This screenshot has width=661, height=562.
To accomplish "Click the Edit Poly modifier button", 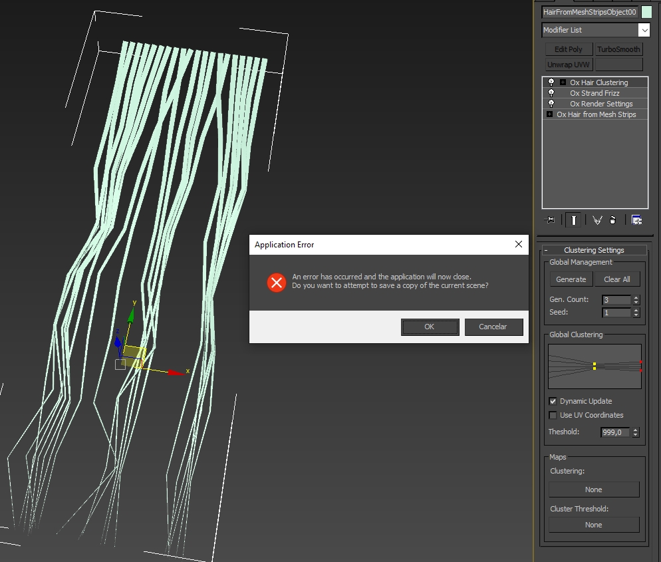I will pyautogui.click(x=569, y=49).
